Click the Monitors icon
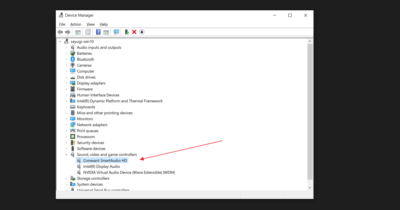The width and height of the screenshot is (400, 210). point(72,119)
